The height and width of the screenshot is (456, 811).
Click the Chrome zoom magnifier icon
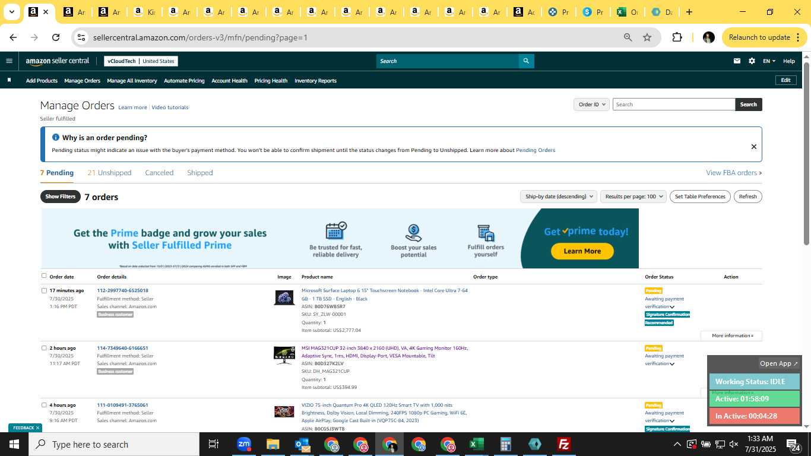point(628,37)
